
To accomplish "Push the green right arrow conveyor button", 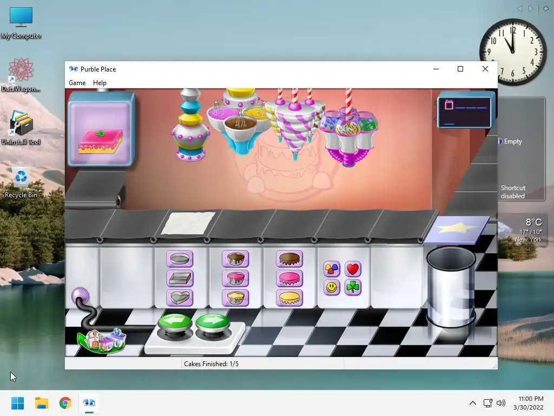I will [212, 324].
